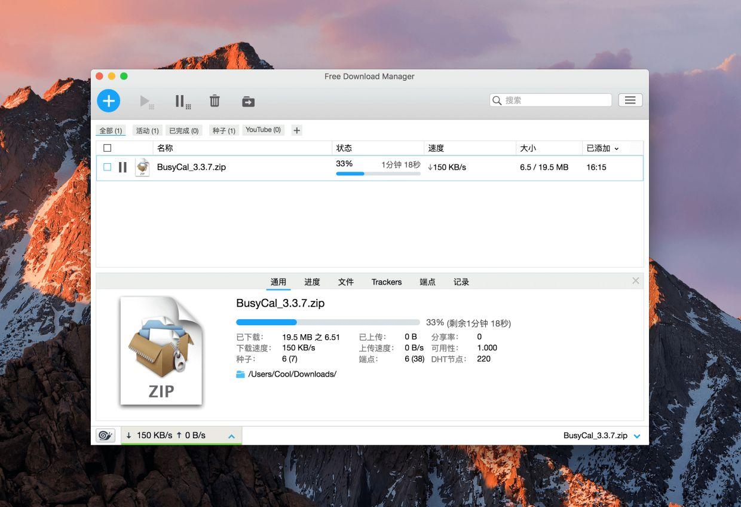Click the blue plus to add a new download
741x507 pixels.
coord(108,100)
